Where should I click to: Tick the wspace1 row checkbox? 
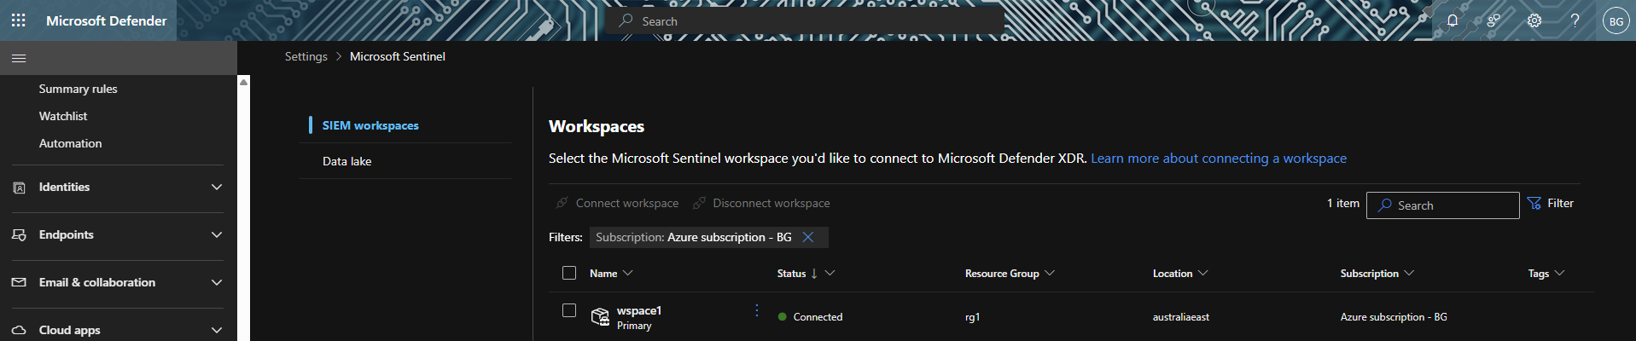click(x=569, y=310)
